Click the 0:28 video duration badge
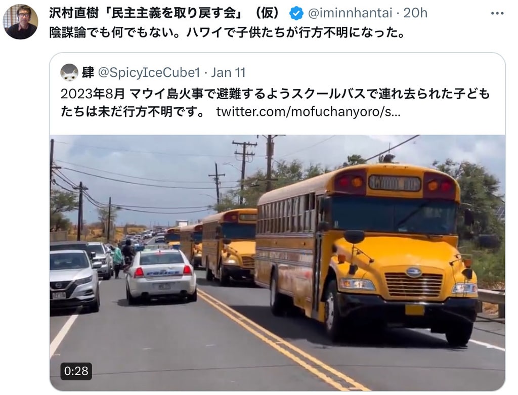This screenshot has height=395, width=518. 76,371
